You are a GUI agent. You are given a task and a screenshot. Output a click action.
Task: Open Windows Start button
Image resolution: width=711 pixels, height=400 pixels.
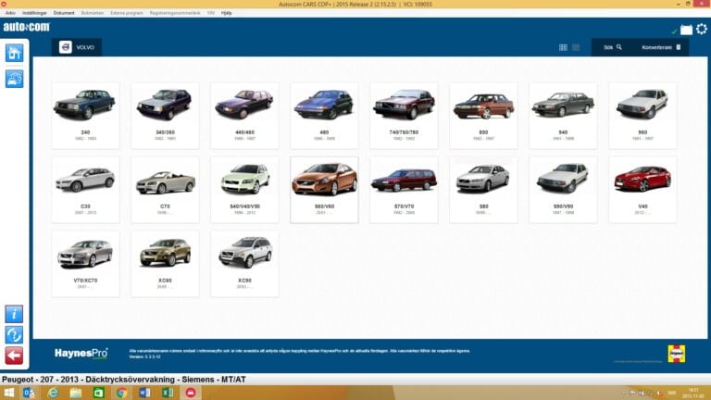(8, 393)
